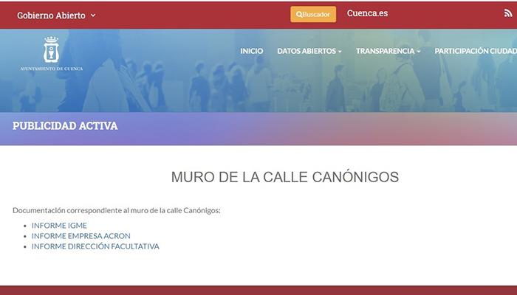Image resolution: width=517 pixels, height=295 pixels.
Task: Open the INFORME DIRECCIÓN FACULTATIVA link
Action: coord(95,246)
